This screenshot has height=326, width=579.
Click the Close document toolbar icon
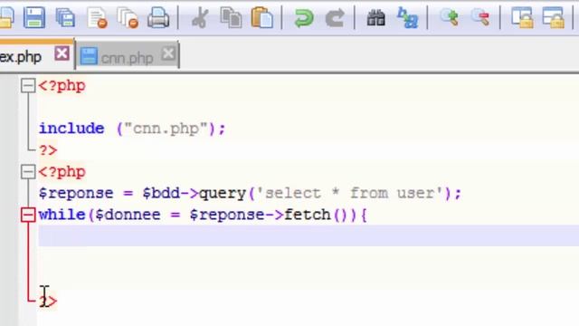coord(98,18)
